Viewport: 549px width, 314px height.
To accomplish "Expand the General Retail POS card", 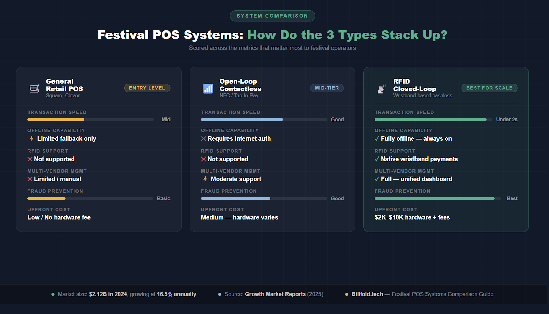I will pyautogui.click(x=98, y=150).
